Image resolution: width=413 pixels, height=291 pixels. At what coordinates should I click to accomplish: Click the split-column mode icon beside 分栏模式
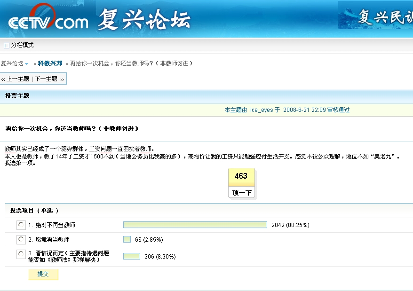(6, 46)
